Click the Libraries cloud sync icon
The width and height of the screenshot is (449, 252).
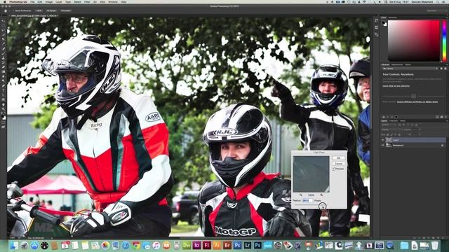coord(441,117)
